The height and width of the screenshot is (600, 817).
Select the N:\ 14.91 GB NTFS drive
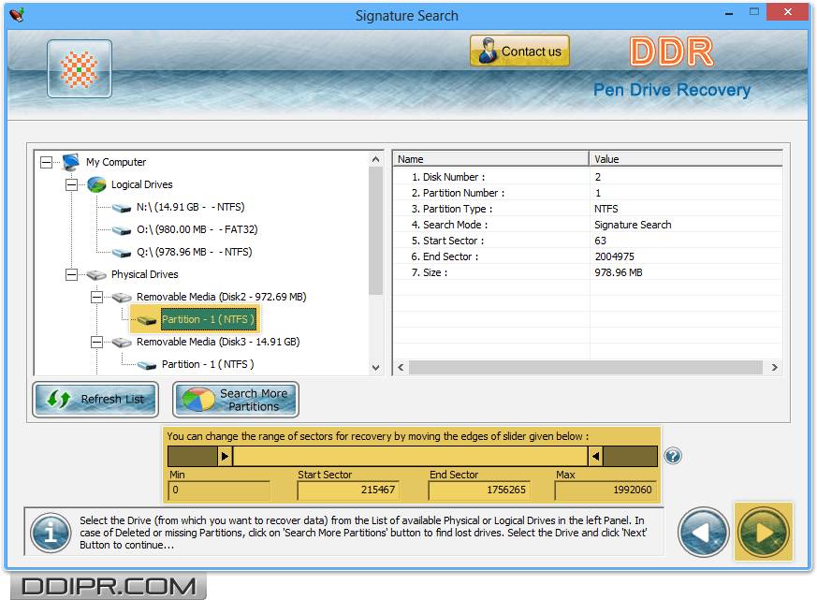pyautogui.click(x=190, y=207)
